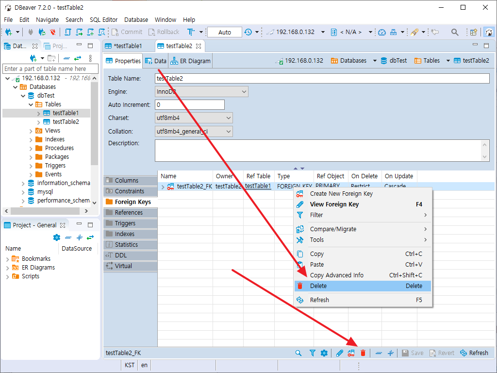Expand the information_schema database node
497x373 pixels.
(23, 183)
